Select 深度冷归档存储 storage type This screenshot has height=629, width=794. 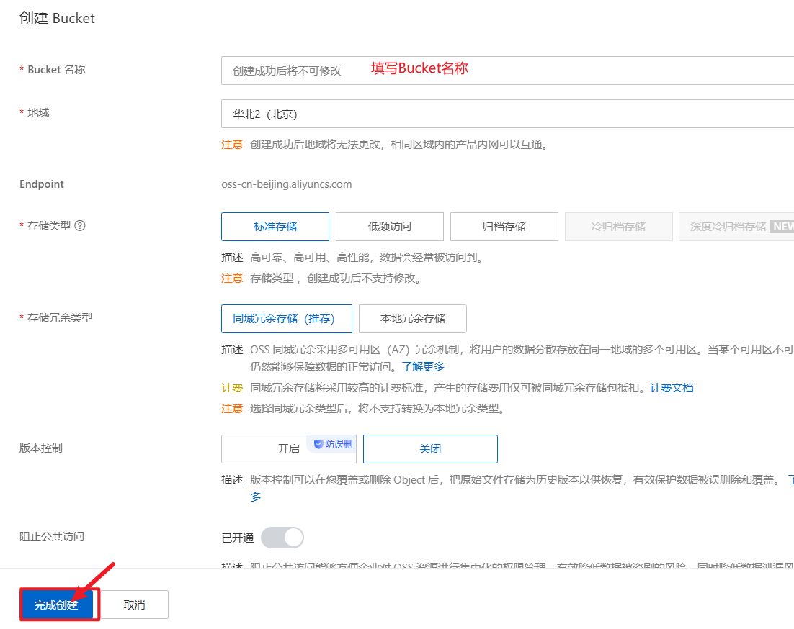[736, 227]
